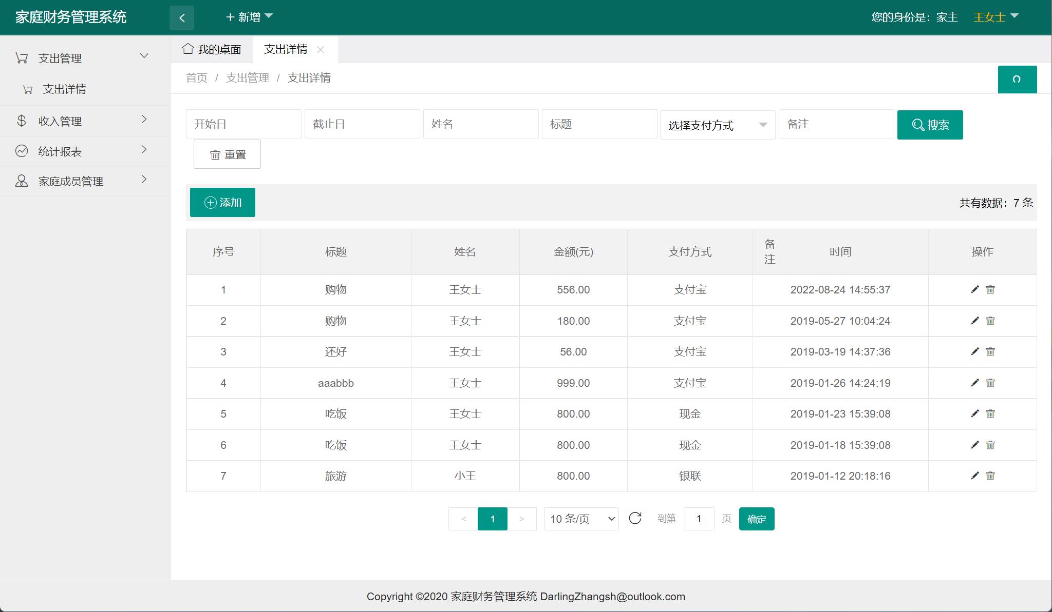Open 统计报表 via its chart icon
Viewport: 1052px width, 612px height.
[21, 150]
